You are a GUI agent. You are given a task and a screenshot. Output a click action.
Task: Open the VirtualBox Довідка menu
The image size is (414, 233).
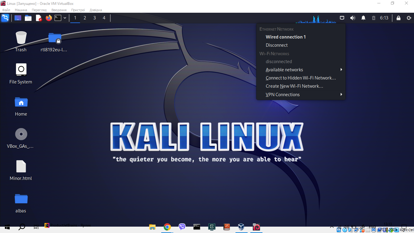pyautogui.click(x=96, y=10)
